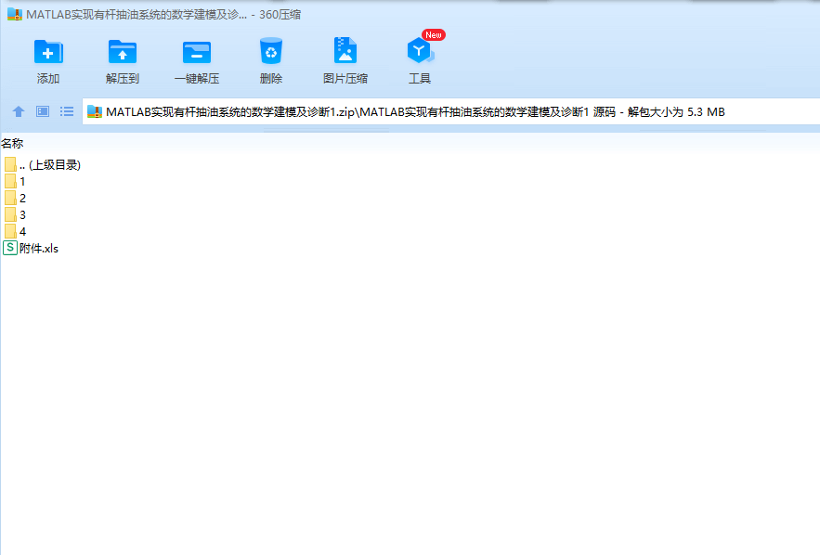This screenshot has height=555, width=820.
Task: Click the 一键解压 one-click extract icon
Action: pyautogui.click(x=197, y=52)
